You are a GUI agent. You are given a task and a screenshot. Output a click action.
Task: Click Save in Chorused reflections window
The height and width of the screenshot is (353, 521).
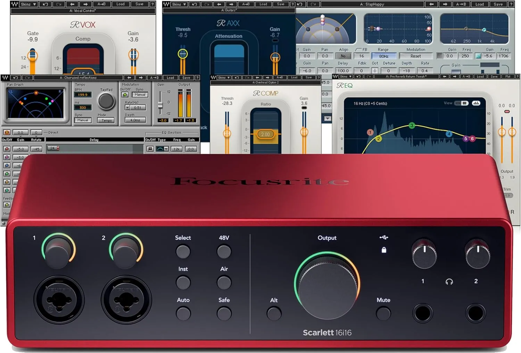pyautogui.click(x=186, y=77)
